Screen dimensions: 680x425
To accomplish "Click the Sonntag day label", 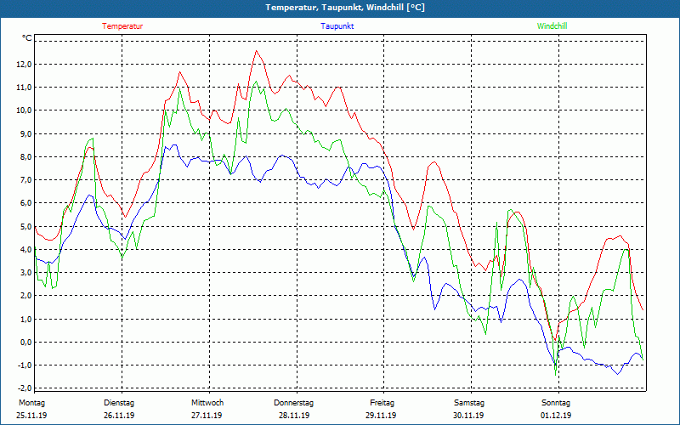I will [x=556, y=403].
